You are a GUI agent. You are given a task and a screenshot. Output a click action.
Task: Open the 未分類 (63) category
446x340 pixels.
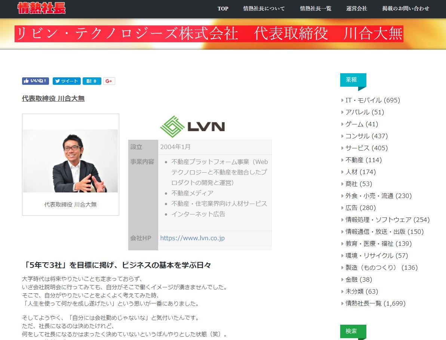(362, 291)
